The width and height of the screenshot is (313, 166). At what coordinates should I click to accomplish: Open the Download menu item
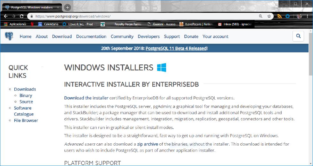tap(62, 36)
